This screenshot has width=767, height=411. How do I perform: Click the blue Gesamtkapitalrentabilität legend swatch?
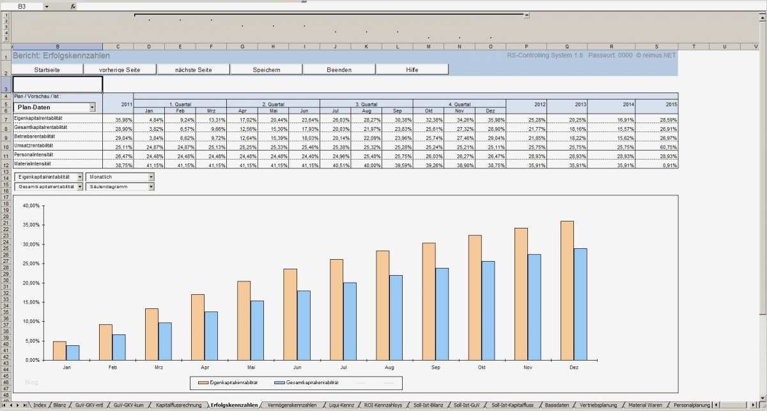click(279, 383)
